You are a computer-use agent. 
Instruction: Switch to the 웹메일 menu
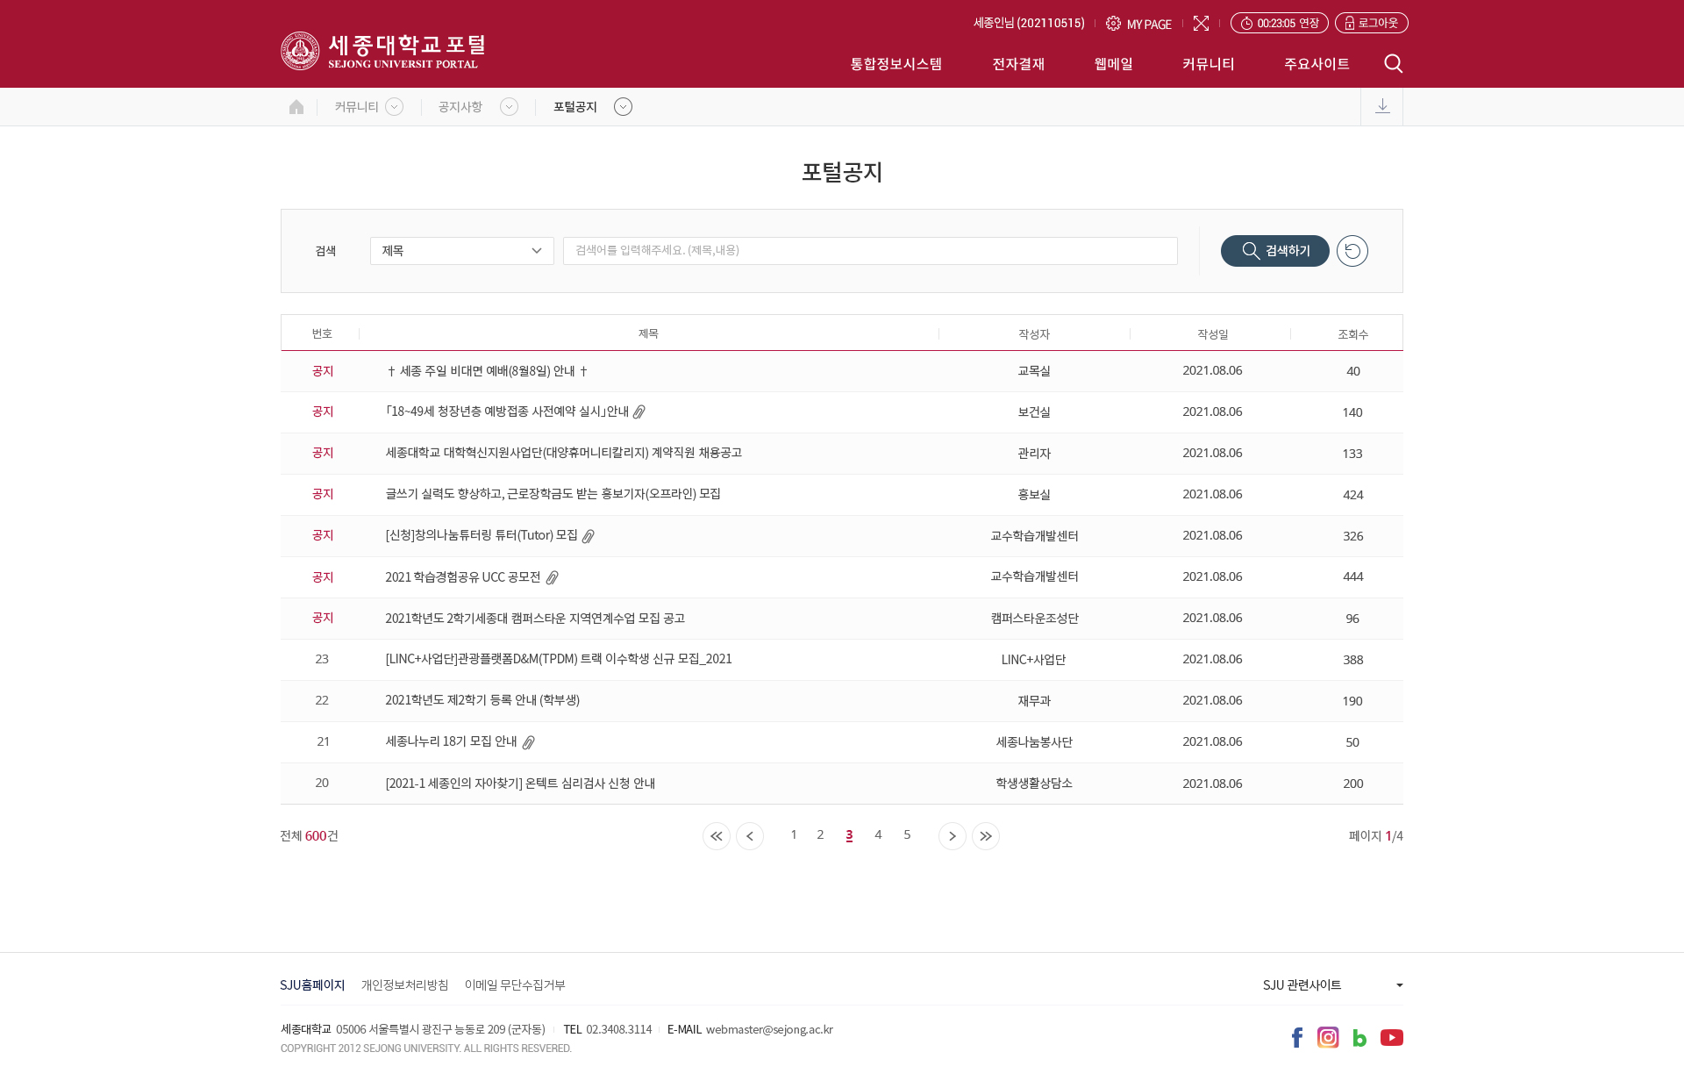[x=1112, y=63]
